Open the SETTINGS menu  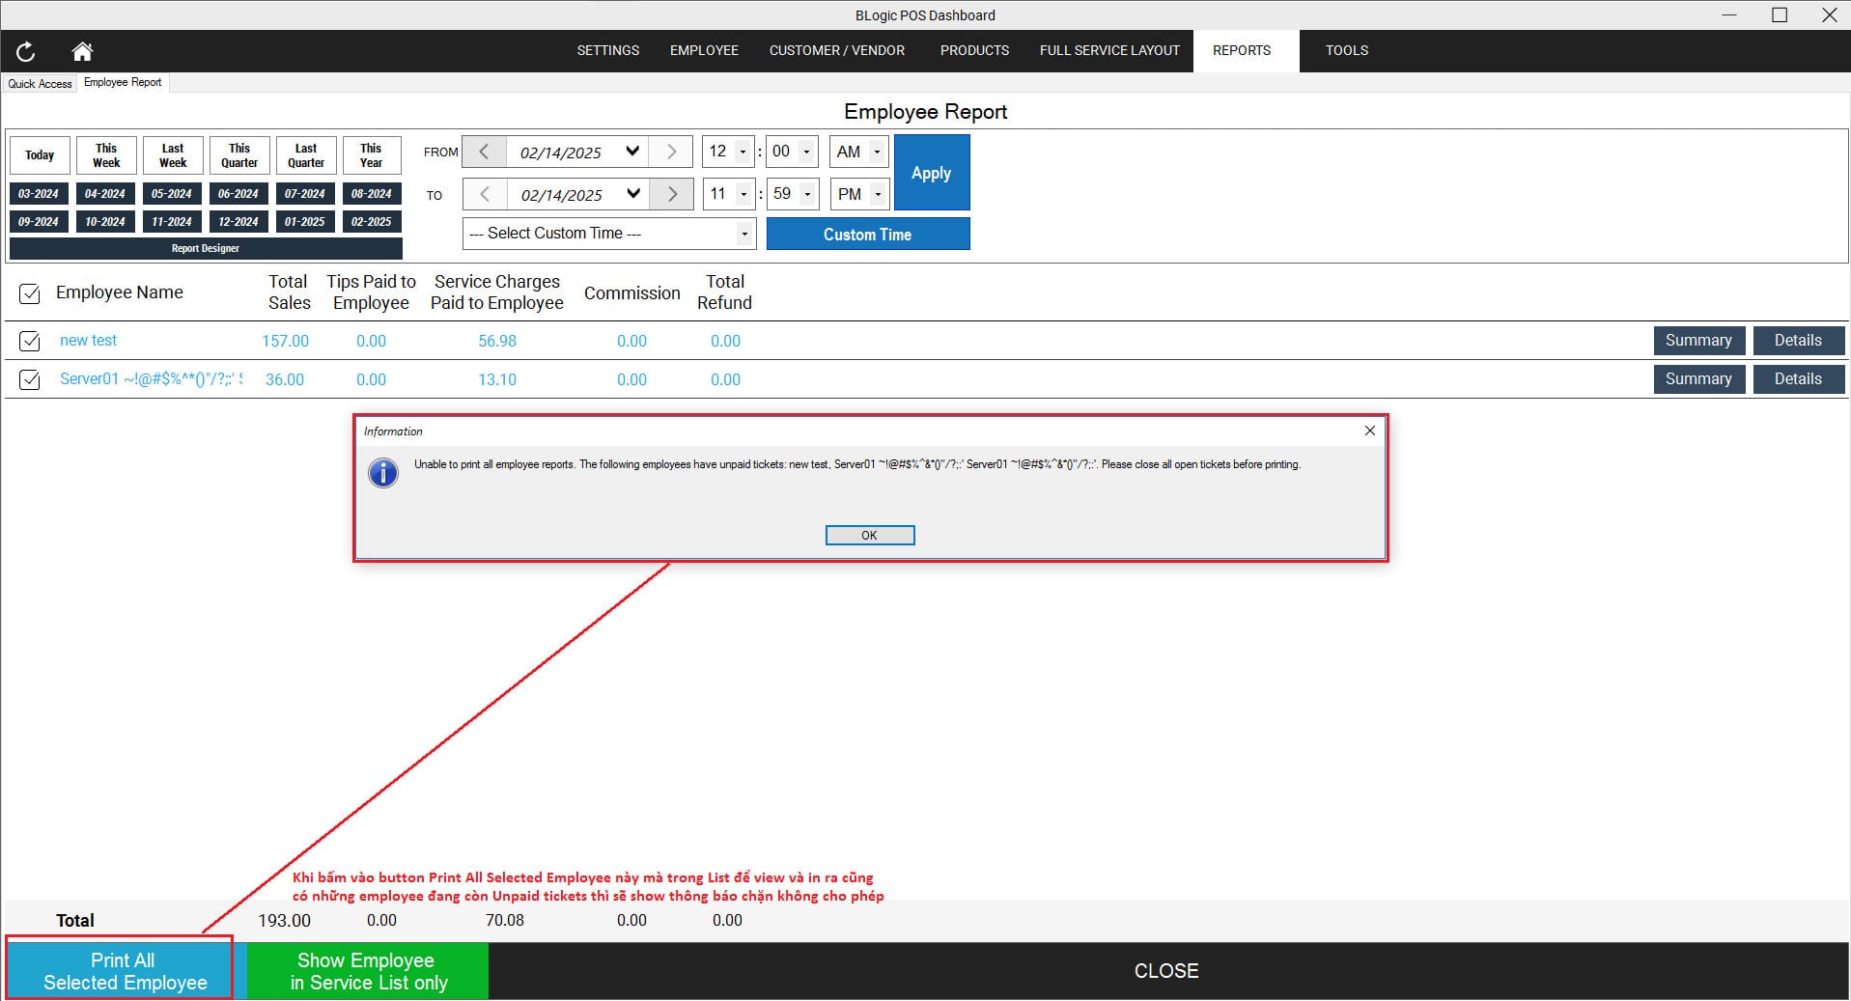[x=607, y=50]
